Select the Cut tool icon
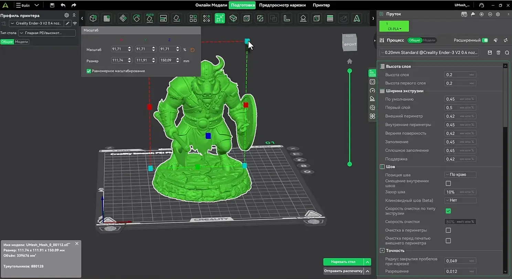This screenshot has height=279, width=512. (260, 18)
